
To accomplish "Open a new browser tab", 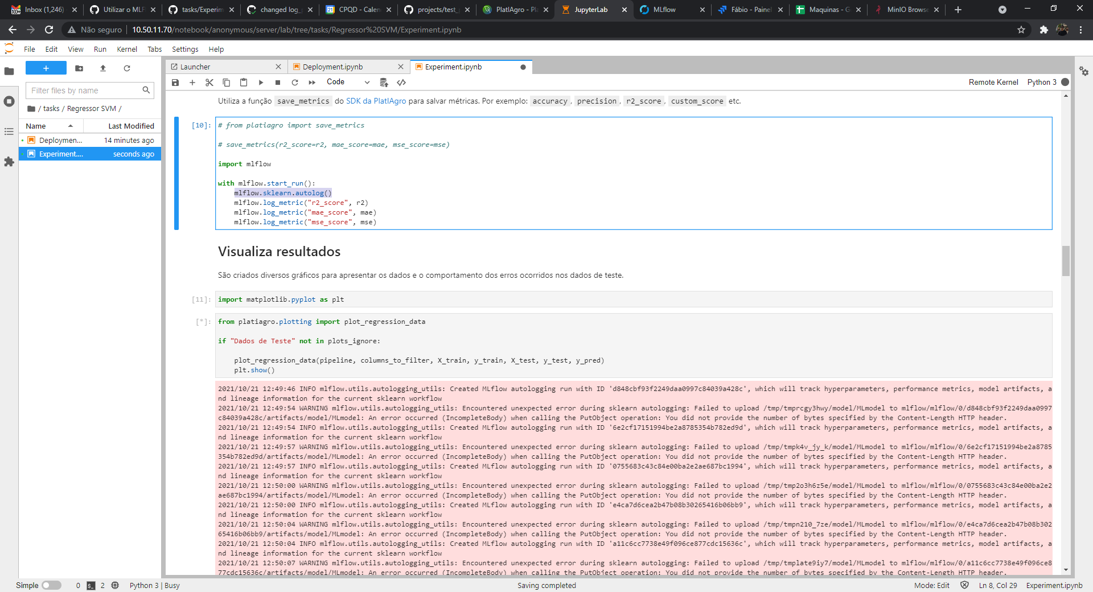I will [x=958, y=10].
